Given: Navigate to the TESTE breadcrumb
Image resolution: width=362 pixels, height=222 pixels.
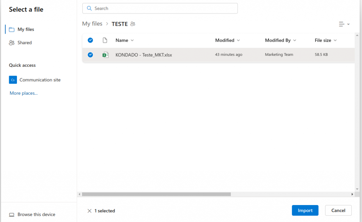Looking at the screenshot, I should [119, 24].
